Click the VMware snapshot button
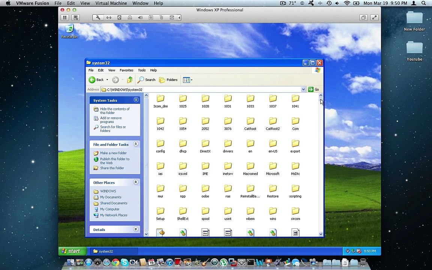Image resolution: width=432 pixels, height=270 pixels. [x=75, y=18]
